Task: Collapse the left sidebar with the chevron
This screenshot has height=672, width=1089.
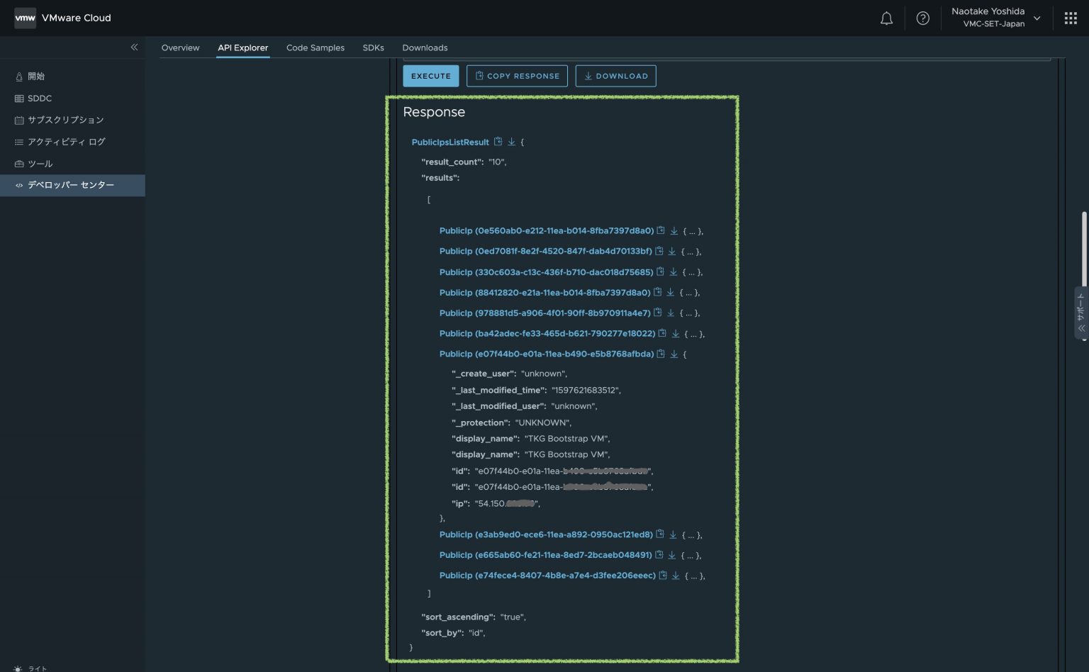Action: (134, 47)
